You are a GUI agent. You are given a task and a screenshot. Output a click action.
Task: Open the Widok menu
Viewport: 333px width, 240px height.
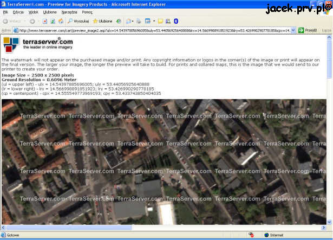34,12
